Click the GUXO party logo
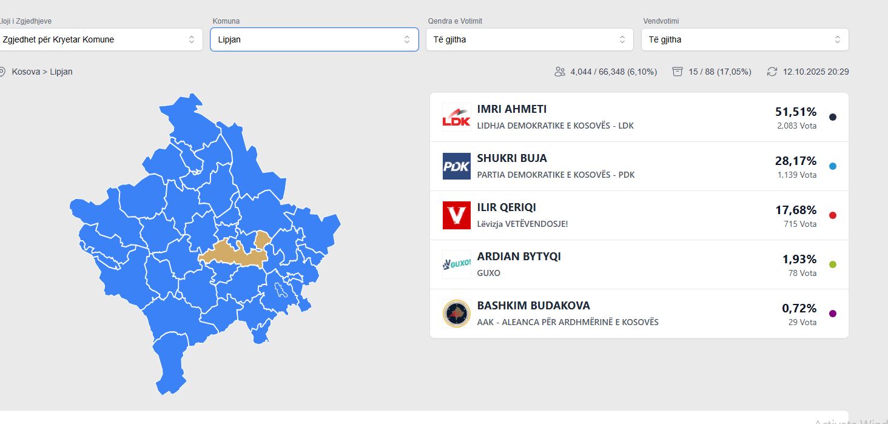 (x=456, y=264)
